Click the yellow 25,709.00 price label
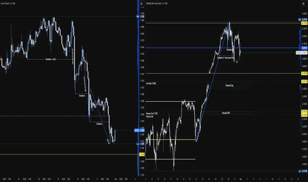Image resolution: width=308 pixels, height=182 pixels. 304,73
